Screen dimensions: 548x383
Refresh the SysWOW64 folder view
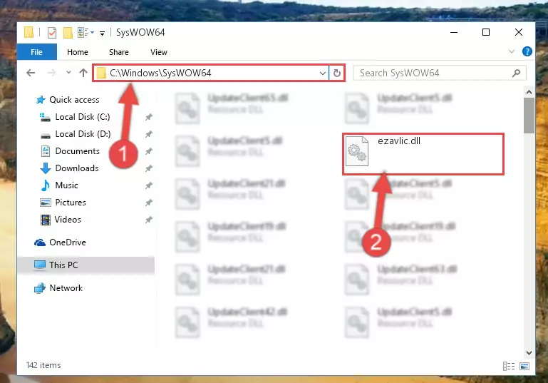pos(337,73)
